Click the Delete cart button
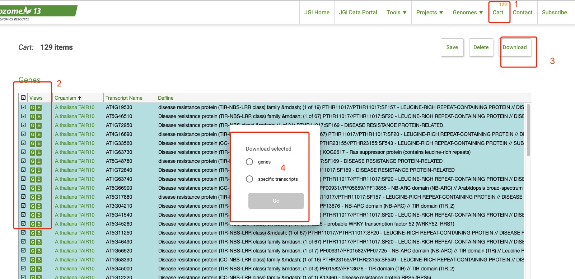The width and height of the screenshot is (575, 279). 481,47
